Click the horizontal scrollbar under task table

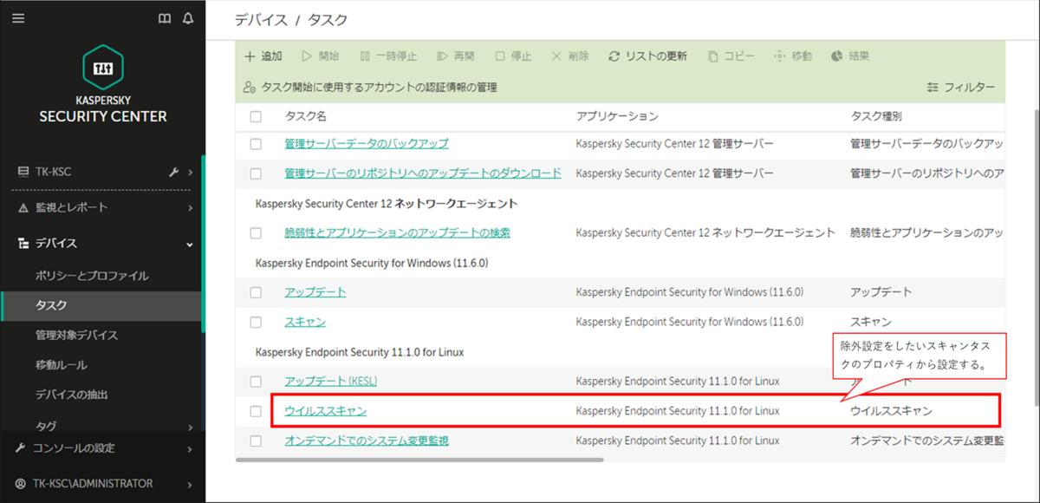pos(419,460)
